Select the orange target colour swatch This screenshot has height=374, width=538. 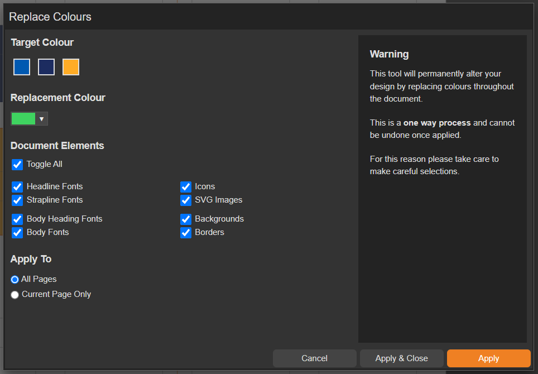click(71, 67)
